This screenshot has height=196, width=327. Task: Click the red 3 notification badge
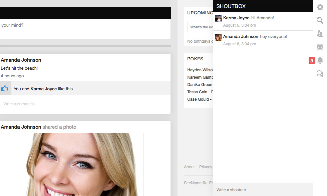pos(311,61)
